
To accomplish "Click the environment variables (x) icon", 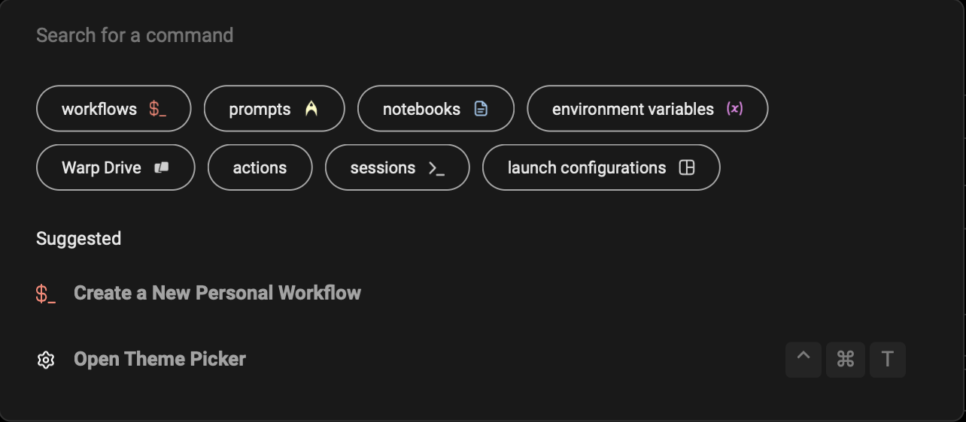I will point(734,109).
